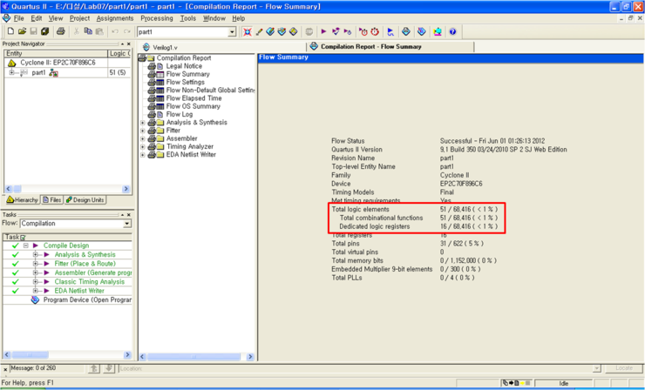Expand the part1 entity in hierarchy
Viewport: 645px width, 390px height.
click(12, 73)
